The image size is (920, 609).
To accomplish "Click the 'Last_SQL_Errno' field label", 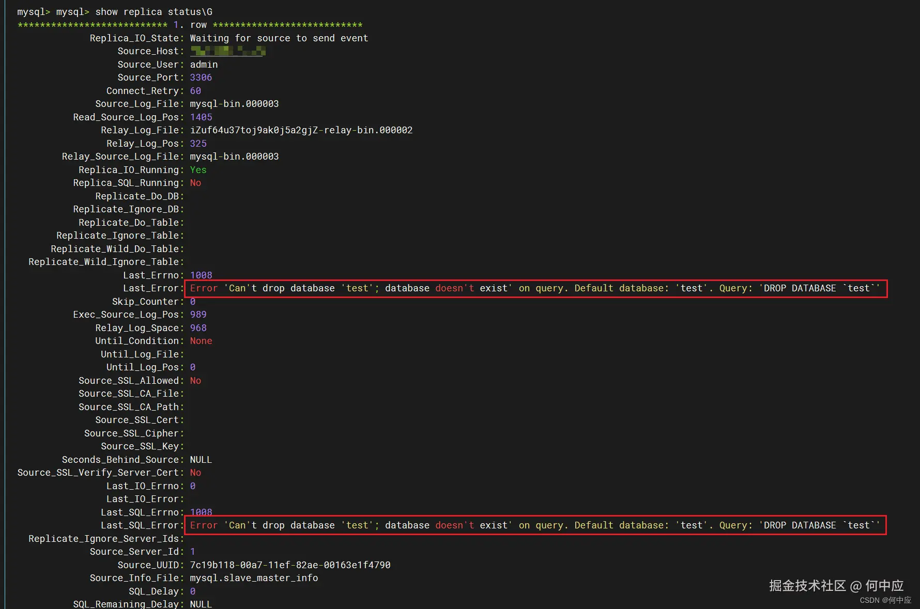I will [140, 512].
